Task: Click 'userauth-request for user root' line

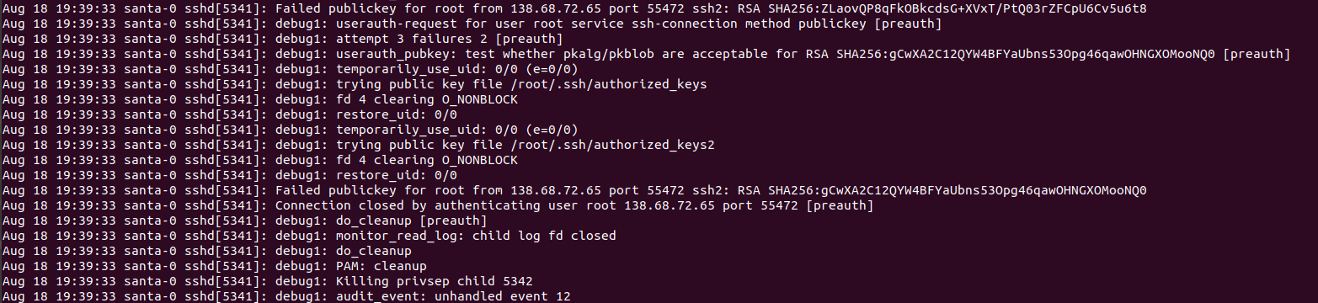Action: tap(609, 24)
